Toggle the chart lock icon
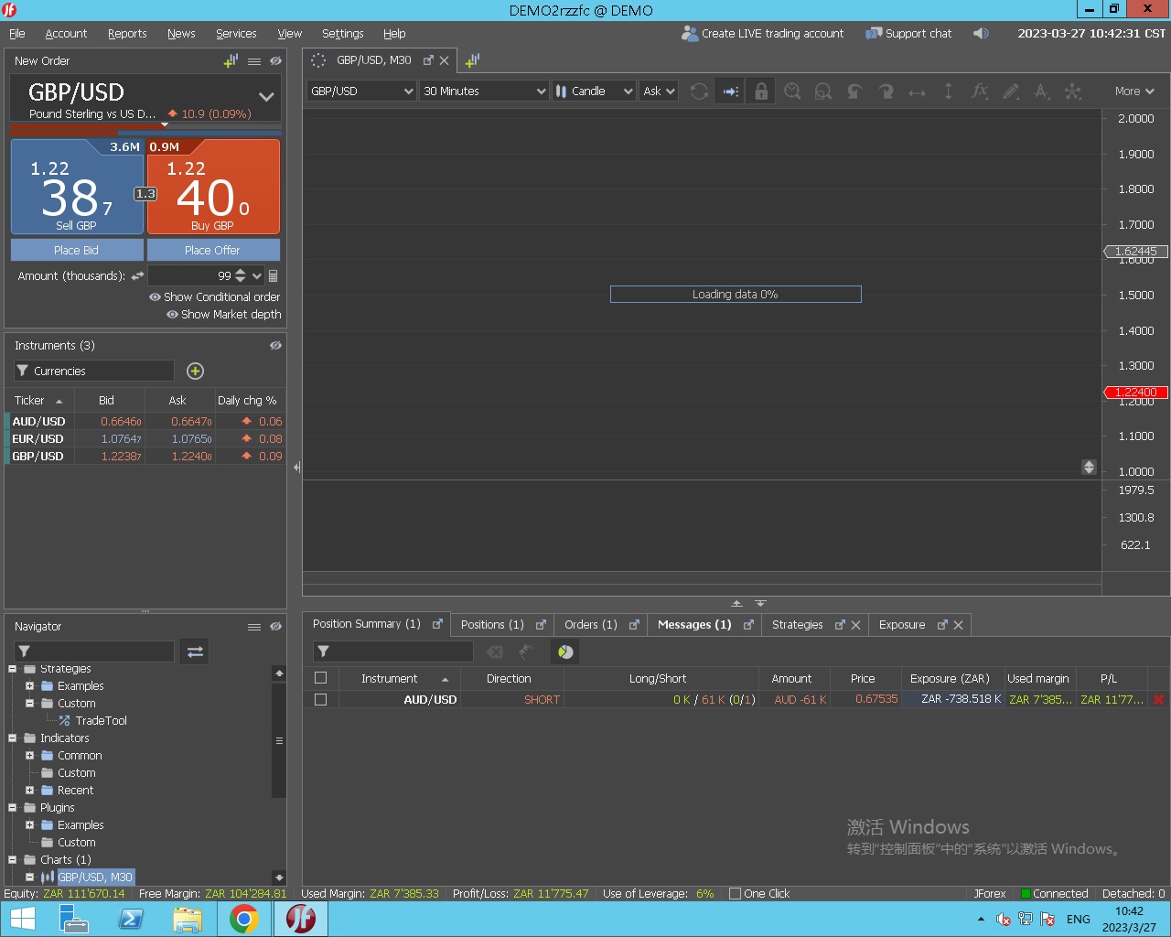The width and height of the screenshot is (1171, 937). click(x=760, y=92)
